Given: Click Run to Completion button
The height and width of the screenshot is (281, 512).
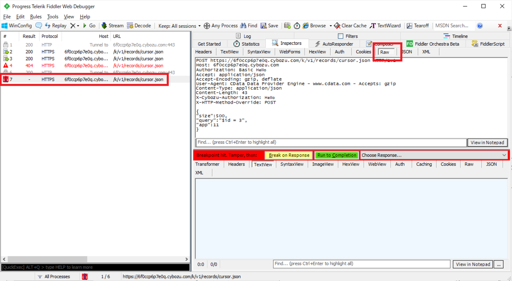Looking at the screenshot, I should pos(337,155).
